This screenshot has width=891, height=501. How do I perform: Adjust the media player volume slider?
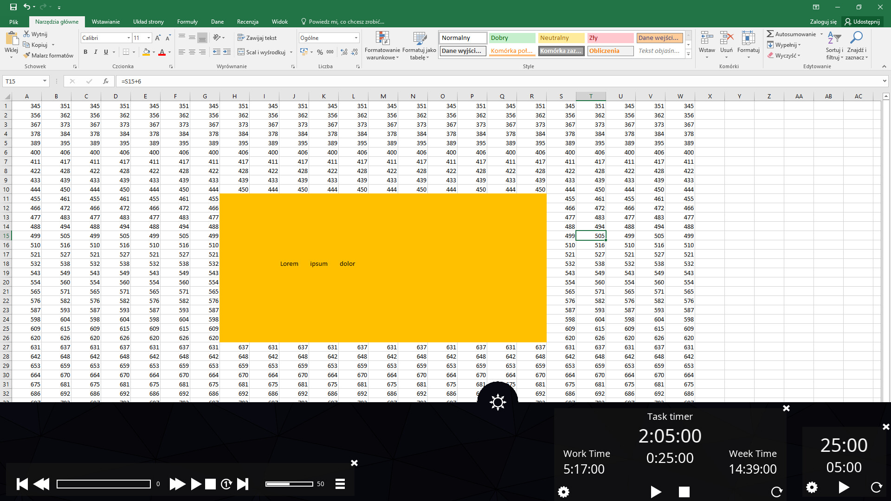pyautogui.click(x=289, y=484)
